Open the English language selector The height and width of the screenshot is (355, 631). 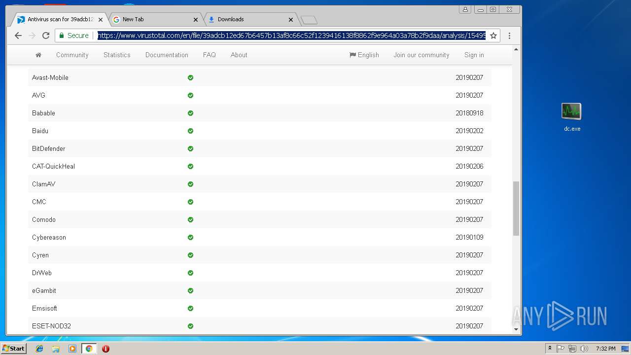[364, 55]
